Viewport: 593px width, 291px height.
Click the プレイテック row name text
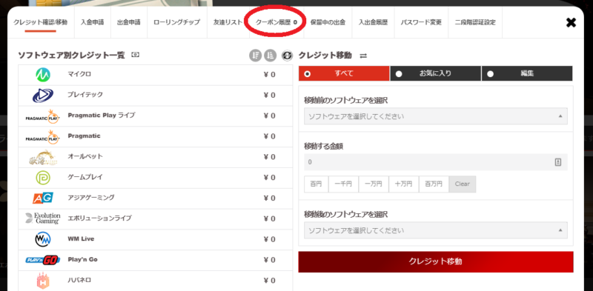point(85,95)
